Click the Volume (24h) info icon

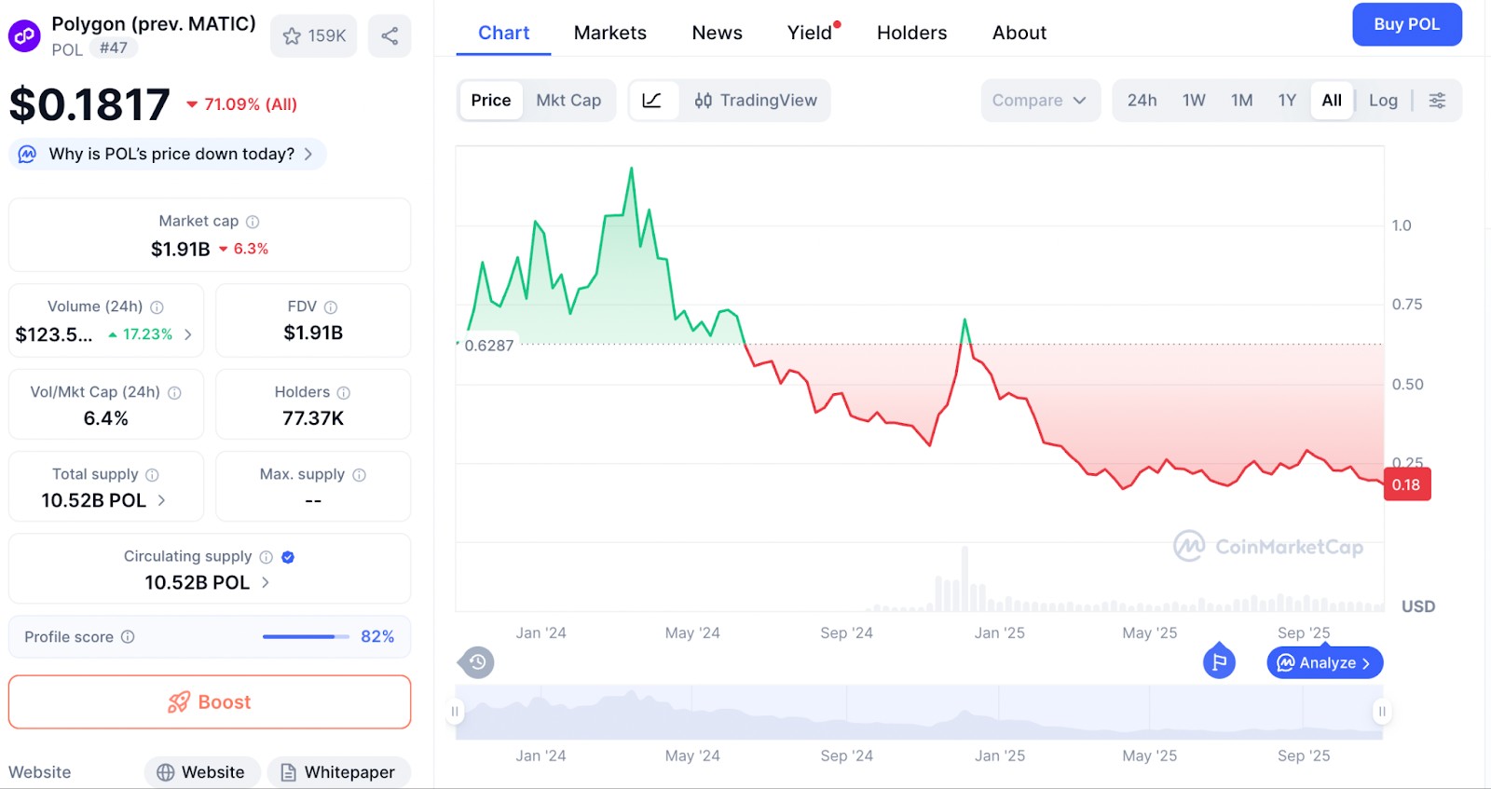tap(157, 307)
